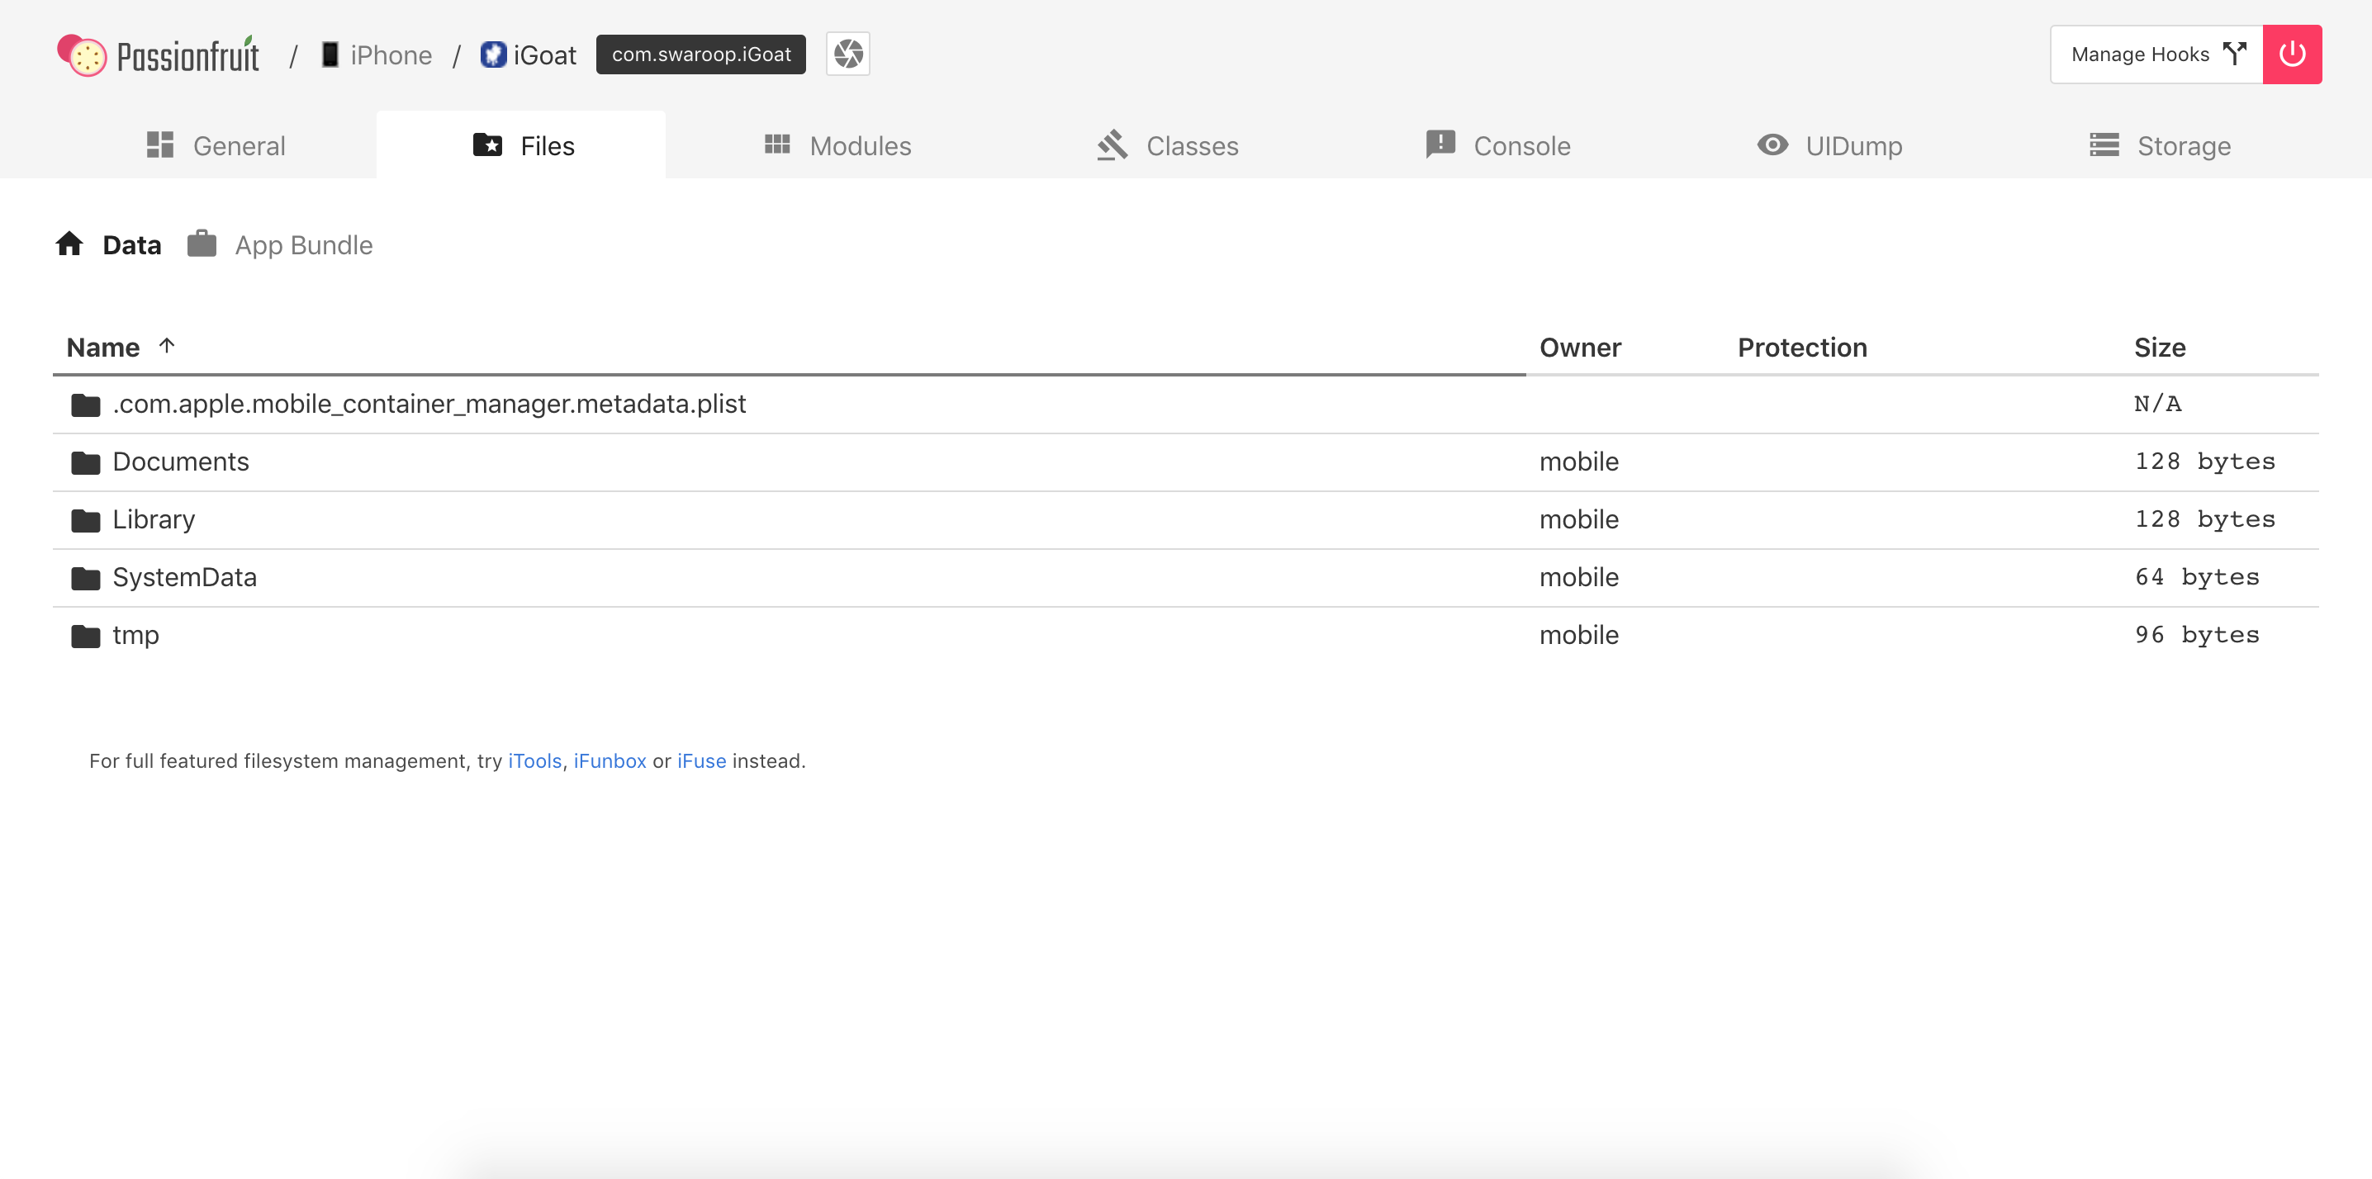This screenshot has width=2372, height=1179.
Task: Click the Data breadcrumb link
Action: [131, 245]
